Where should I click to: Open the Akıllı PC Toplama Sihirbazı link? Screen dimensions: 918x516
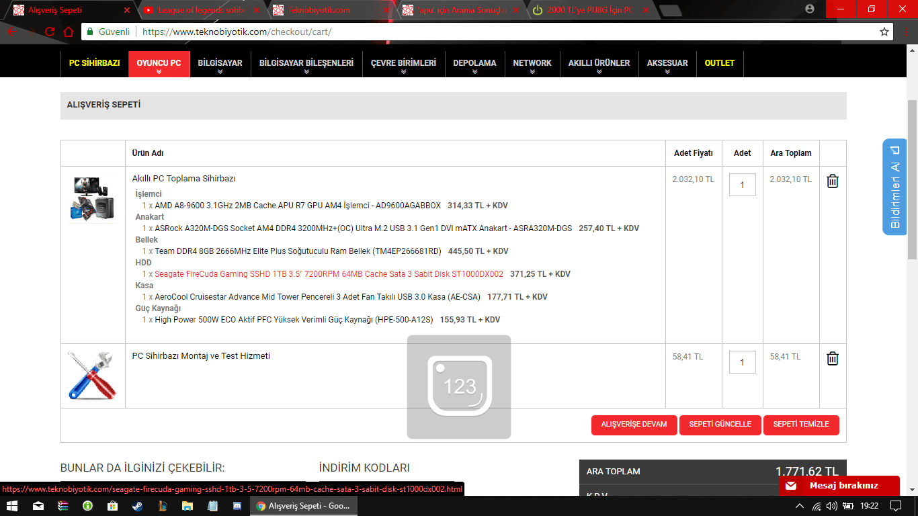pyautogui.click(x=183, y=179)
